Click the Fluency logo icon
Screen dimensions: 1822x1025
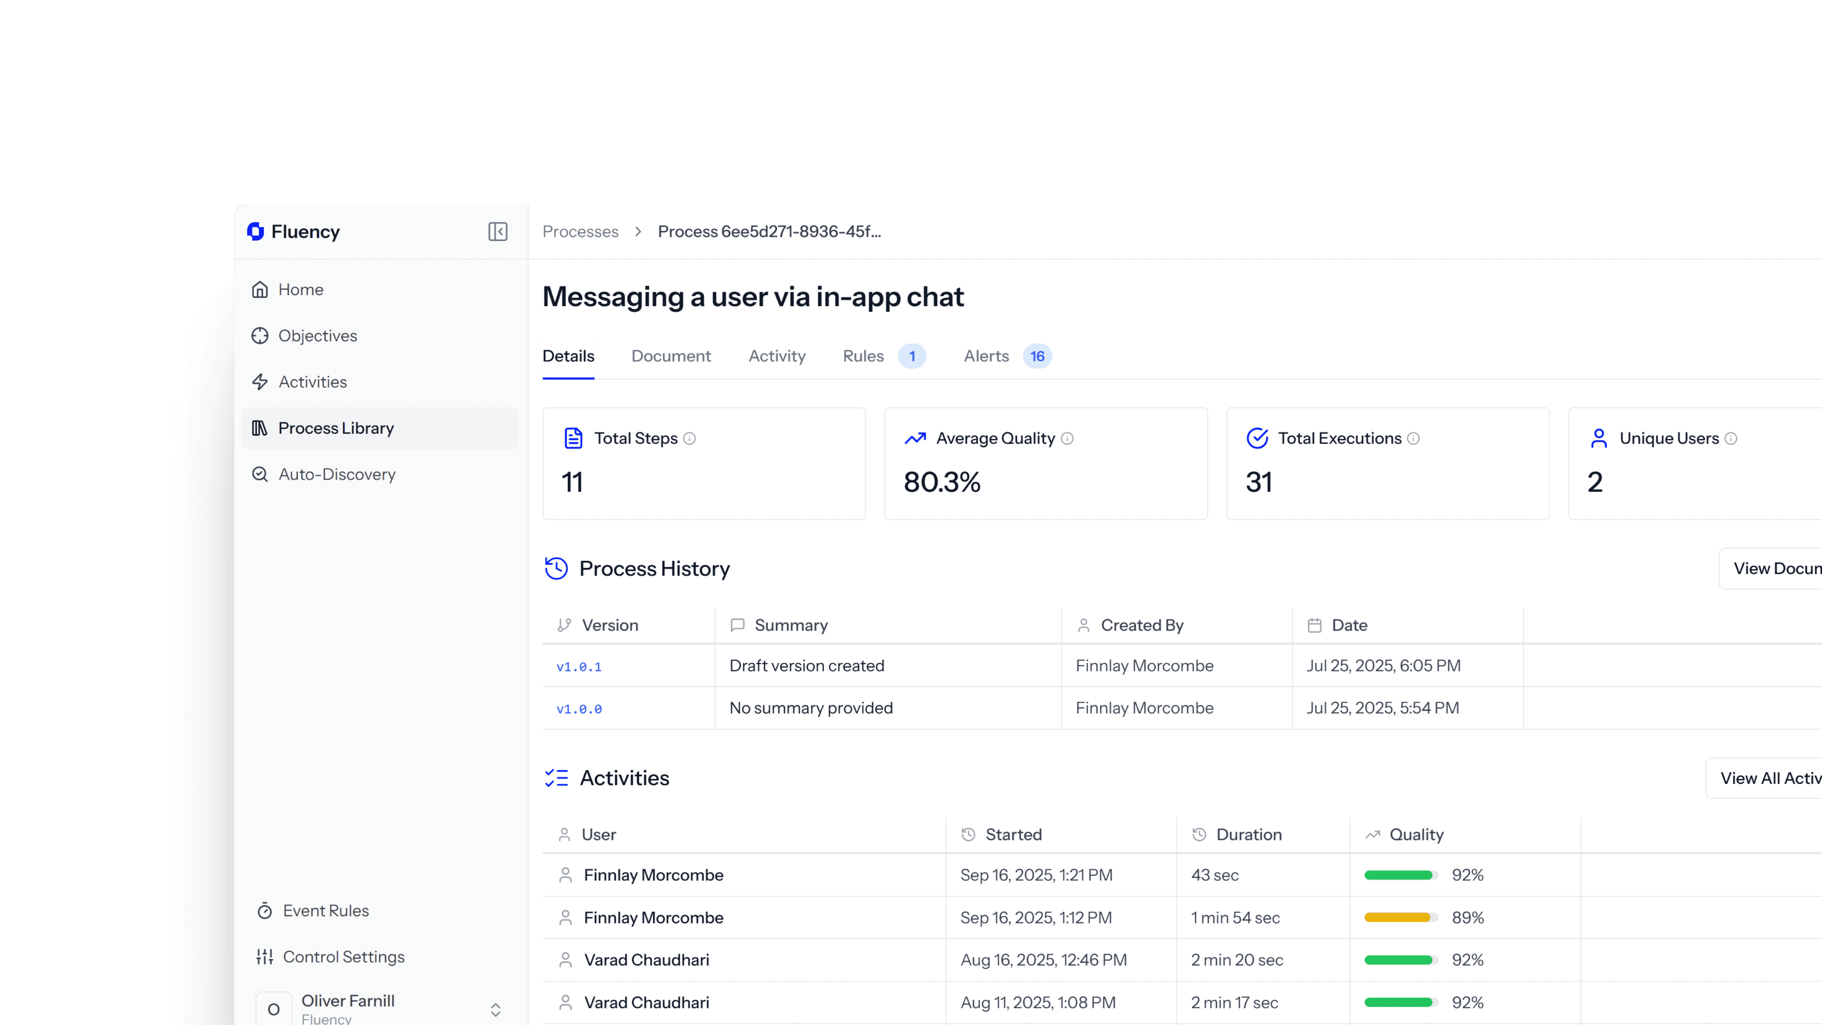255,231
